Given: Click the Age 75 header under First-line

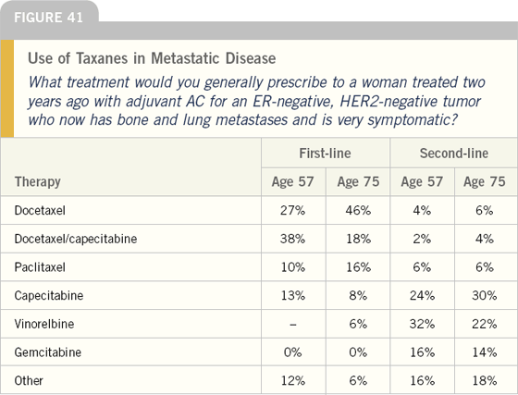Looking at the screenshot, I should click(x=359, y=181).
